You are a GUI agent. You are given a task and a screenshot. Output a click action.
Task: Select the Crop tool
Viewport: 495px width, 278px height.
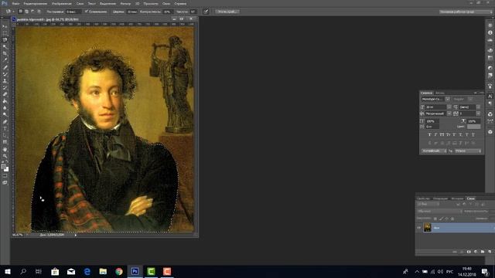5,53
